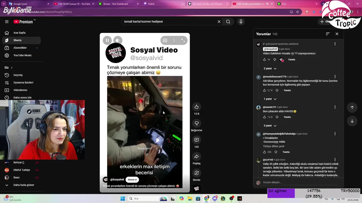Like the Short with 13 B likes
This screenshot has height=203, width=362.
[197, 107]
